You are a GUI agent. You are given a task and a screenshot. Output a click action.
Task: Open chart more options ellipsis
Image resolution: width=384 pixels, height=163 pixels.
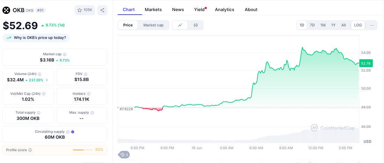[x=372, y=25]
